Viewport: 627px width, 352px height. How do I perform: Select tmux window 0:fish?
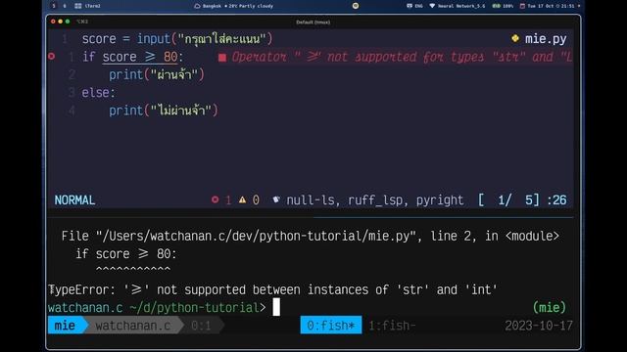[331, 326]
